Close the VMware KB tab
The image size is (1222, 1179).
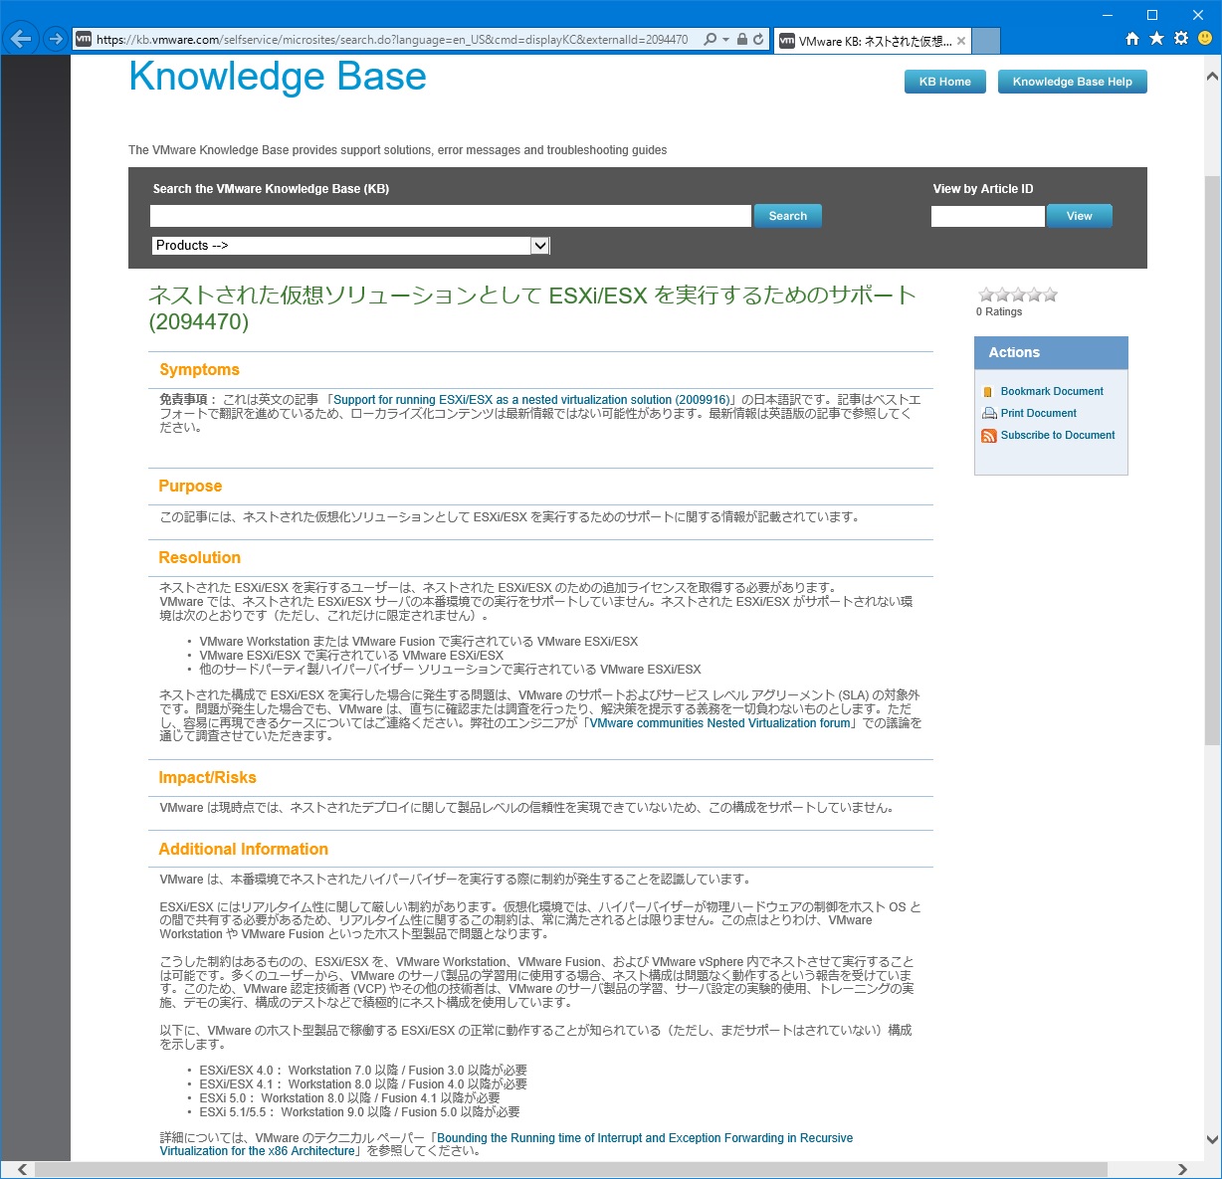pyautogui.click(x=960, y=41)
